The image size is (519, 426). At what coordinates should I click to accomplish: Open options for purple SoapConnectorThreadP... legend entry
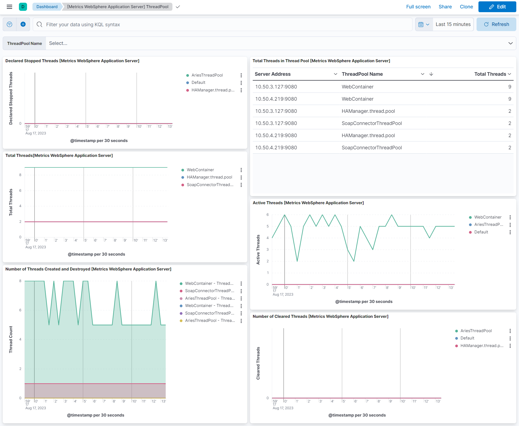[241, 313]
